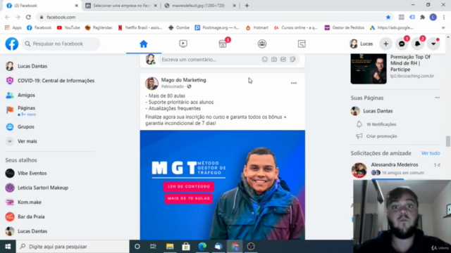Open Alessandra Medeiros friend request
The width and height of the screenshot is (451, 253).
(395, 164)
